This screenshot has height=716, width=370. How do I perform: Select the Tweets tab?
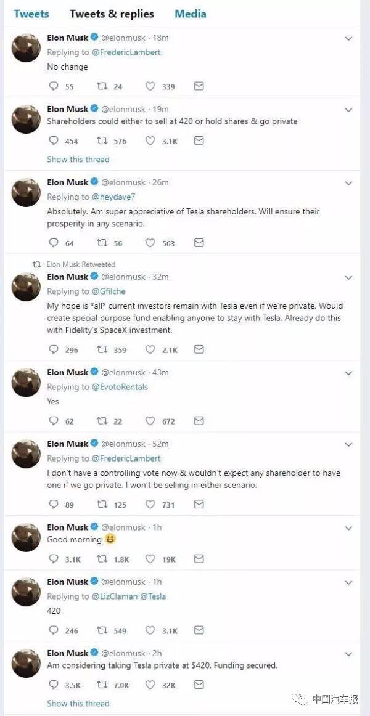(31, 14)
